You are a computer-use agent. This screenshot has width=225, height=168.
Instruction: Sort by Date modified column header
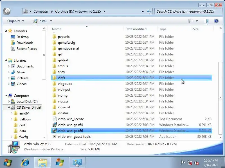point(136,29)
